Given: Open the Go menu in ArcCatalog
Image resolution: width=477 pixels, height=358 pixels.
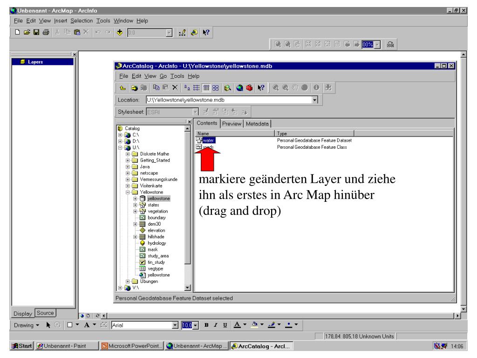Looking at the screenshot, I should tap(163, 76).
